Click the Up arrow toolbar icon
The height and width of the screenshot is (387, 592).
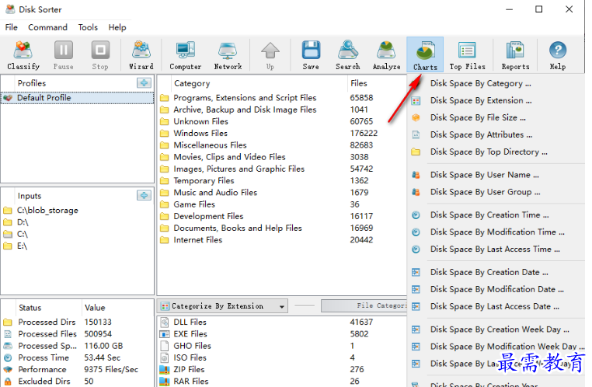coord(270,54)
